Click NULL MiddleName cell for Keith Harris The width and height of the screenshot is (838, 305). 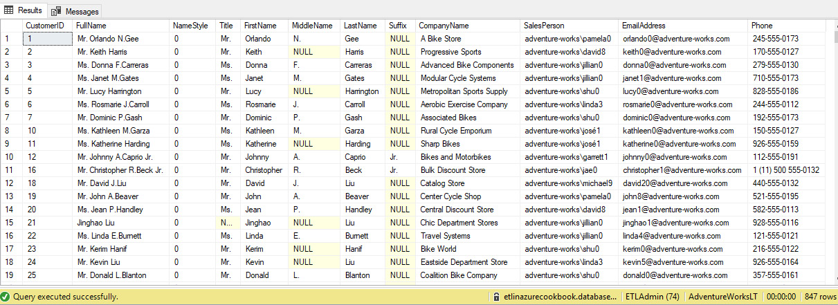315,52
